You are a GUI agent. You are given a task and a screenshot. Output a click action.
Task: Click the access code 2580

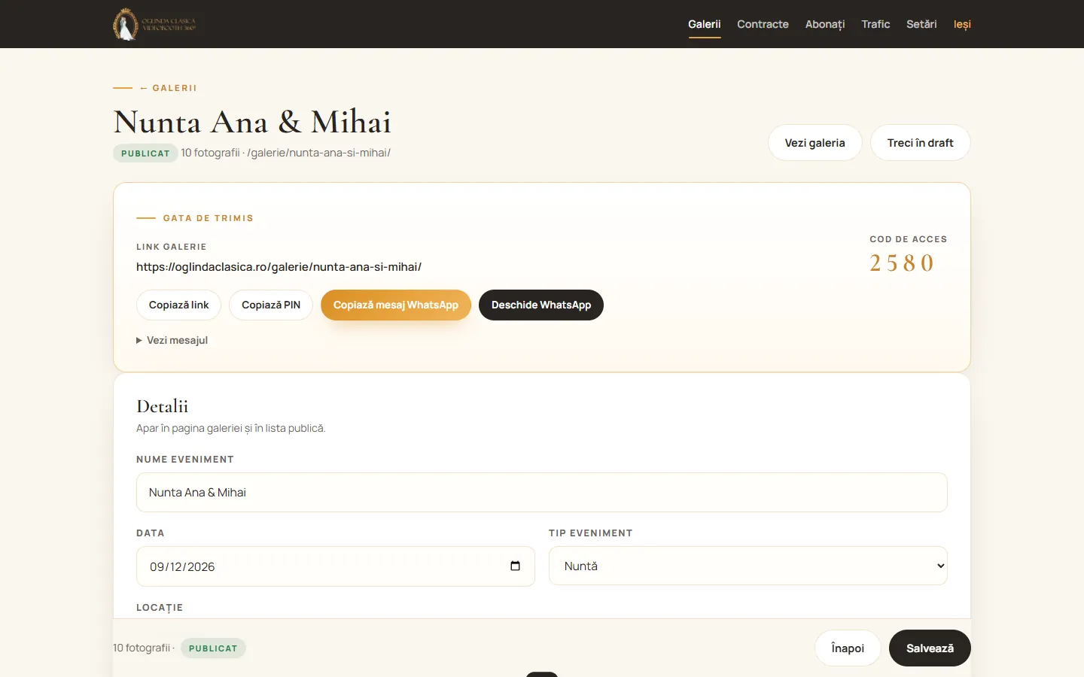point(902,263)
